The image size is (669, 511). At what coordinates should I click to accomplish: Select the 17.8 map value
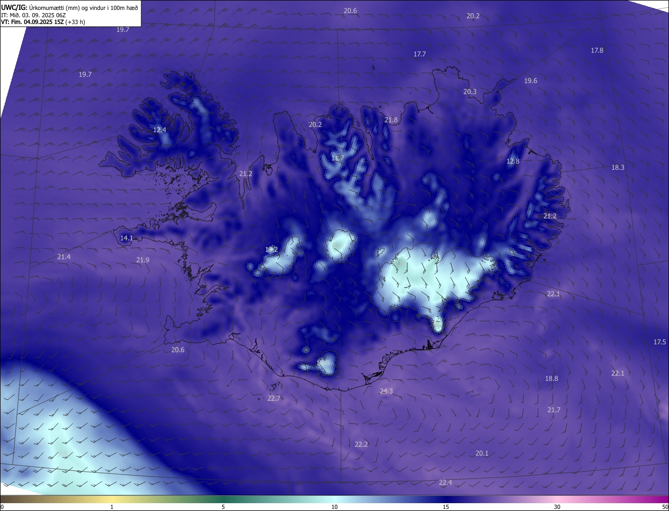tap(597, 51)
